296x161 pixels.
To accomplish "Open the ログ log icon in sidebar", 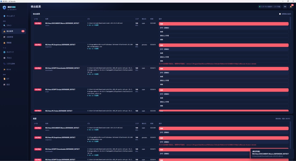I will [4, 79].
